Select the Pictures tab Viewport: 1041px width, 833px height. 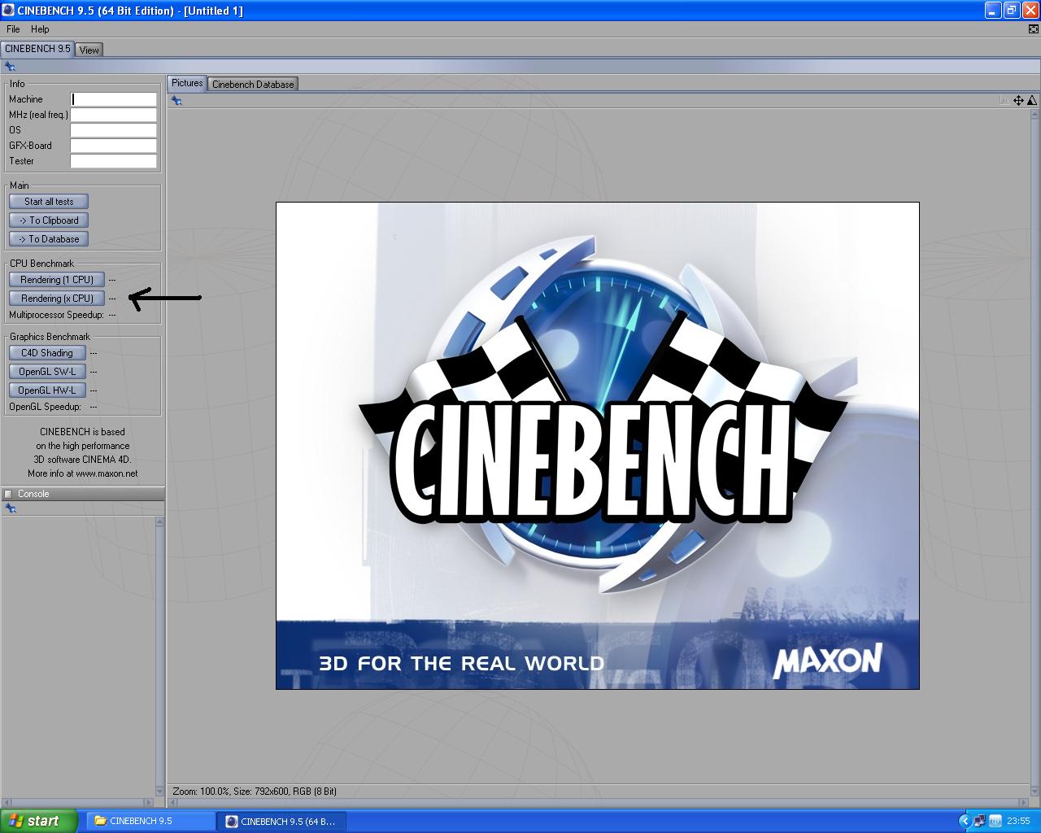point(187,83)
